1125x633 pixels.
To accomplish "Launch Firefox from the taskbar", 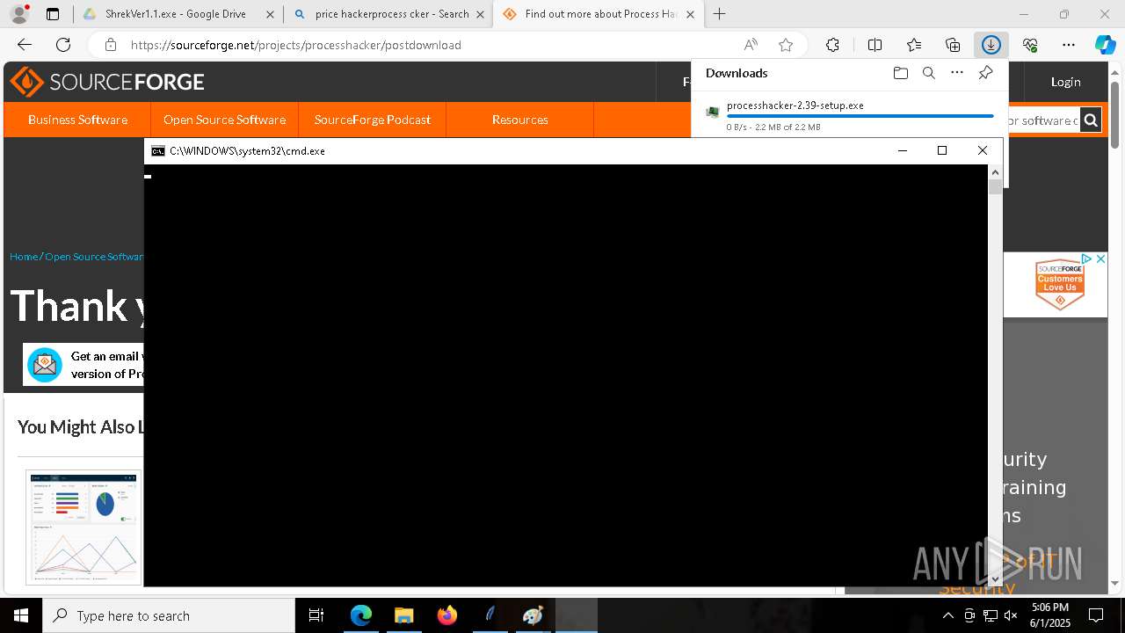I will pyautogui.click(x=446, y=615).
